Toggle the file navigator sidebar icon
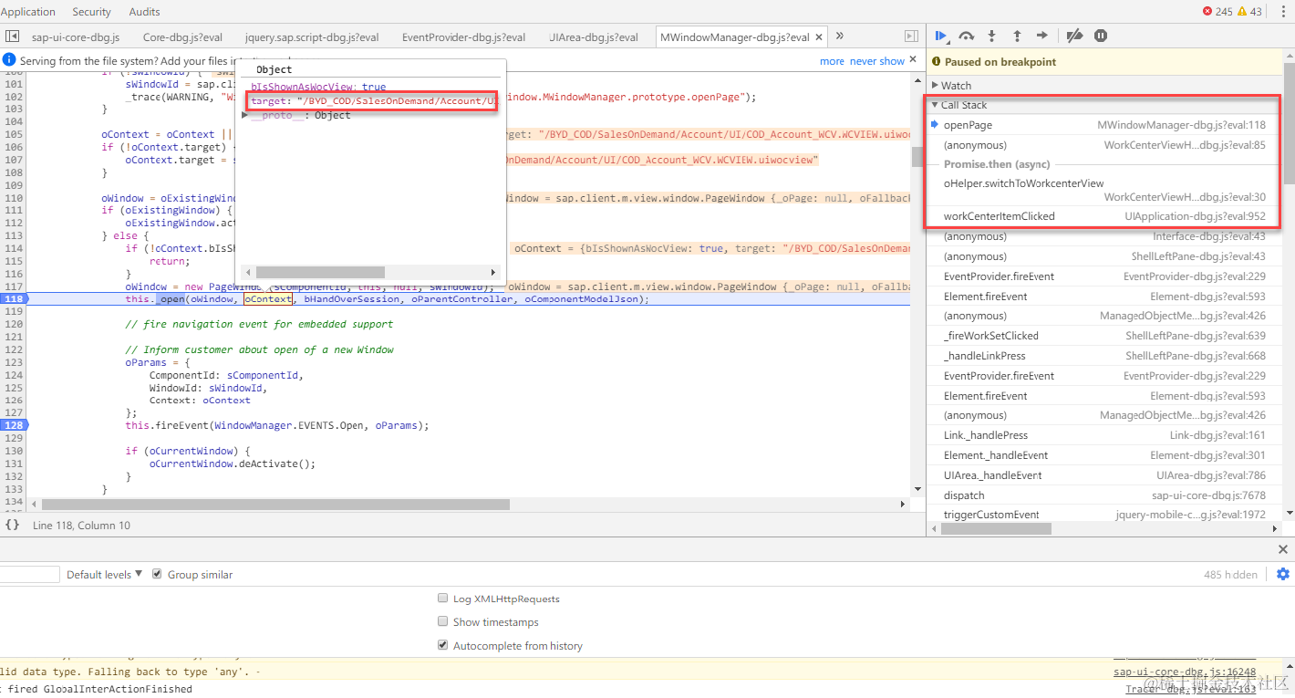 (x=12, y=36)
